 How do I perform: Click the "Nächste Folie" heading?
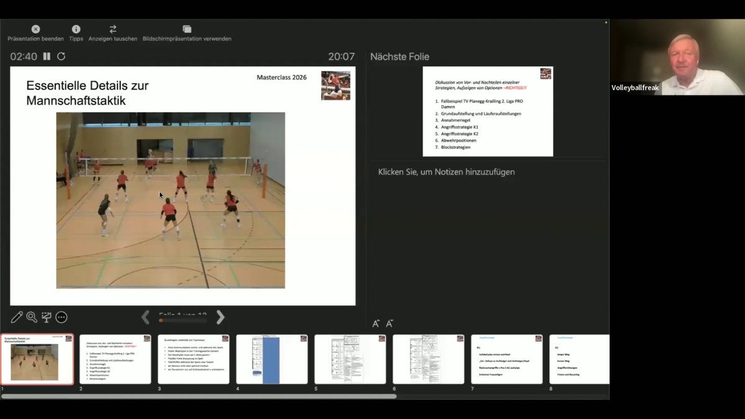coord(400,56)
